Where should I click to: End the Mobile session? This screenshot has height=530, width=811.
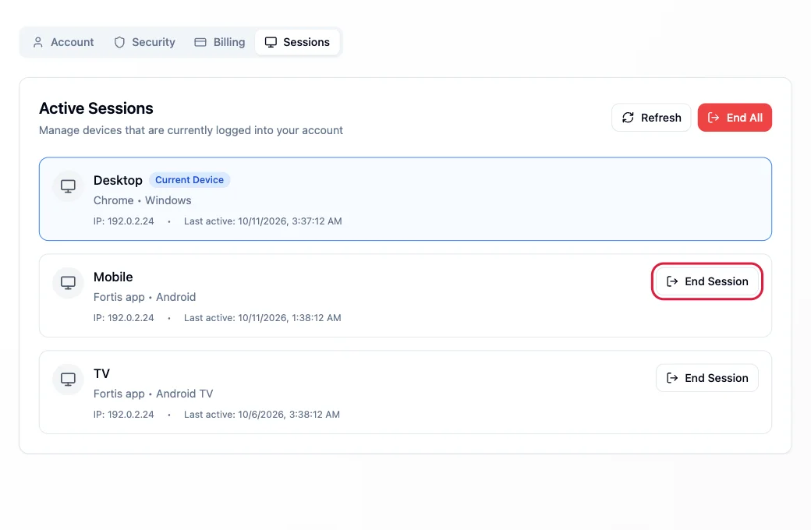tap(707, 281)
